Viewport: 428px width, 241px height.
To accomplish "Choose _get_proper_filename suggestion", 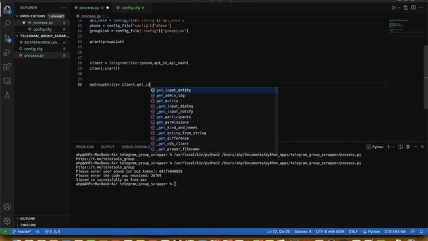I will click(214, 149).
